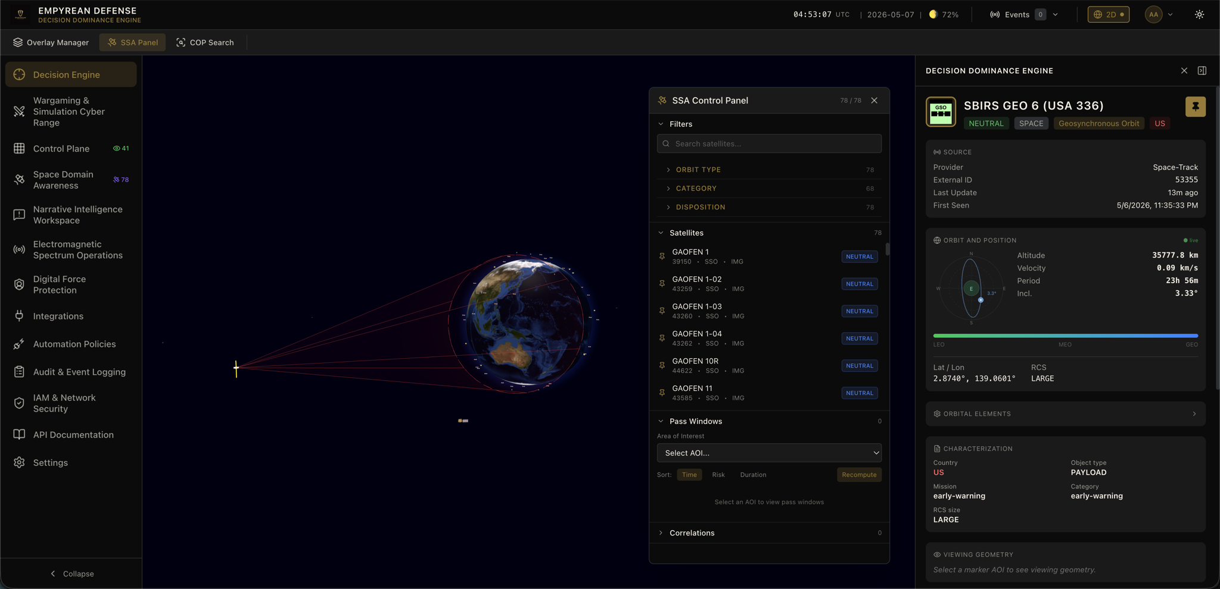Toggle Control Plane visibility count 41

pos(121,148)
